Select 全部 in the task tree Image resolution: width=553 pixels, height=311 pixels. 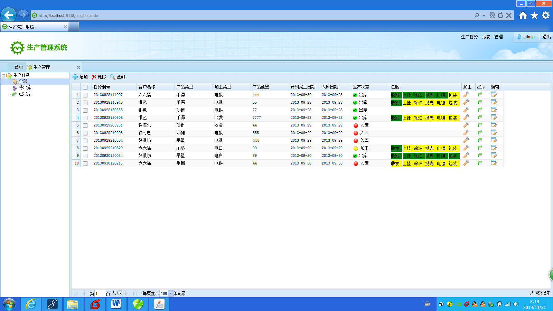point(23,82)
